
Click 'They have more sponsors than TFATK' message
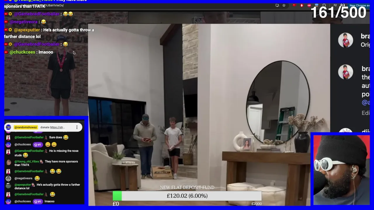(46, 163)
